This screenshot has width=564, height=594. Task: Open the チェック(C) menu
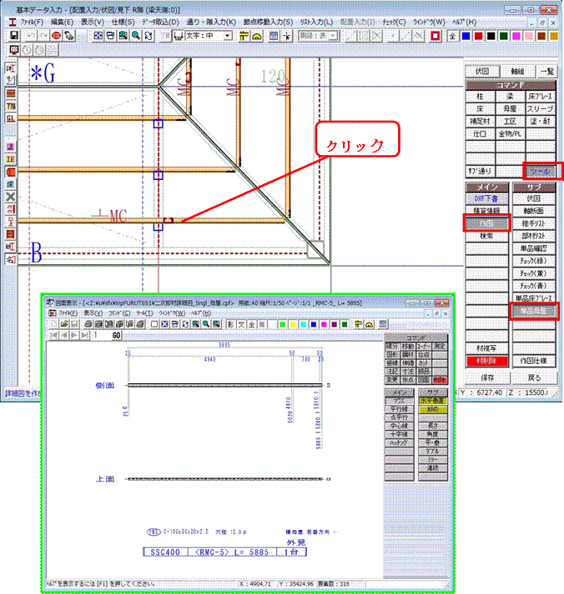394,22
